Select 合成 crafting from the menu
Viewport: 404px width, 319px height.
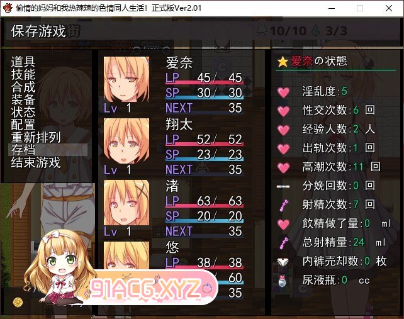[23, 87]
